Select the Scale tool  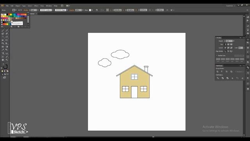point(7,37)
